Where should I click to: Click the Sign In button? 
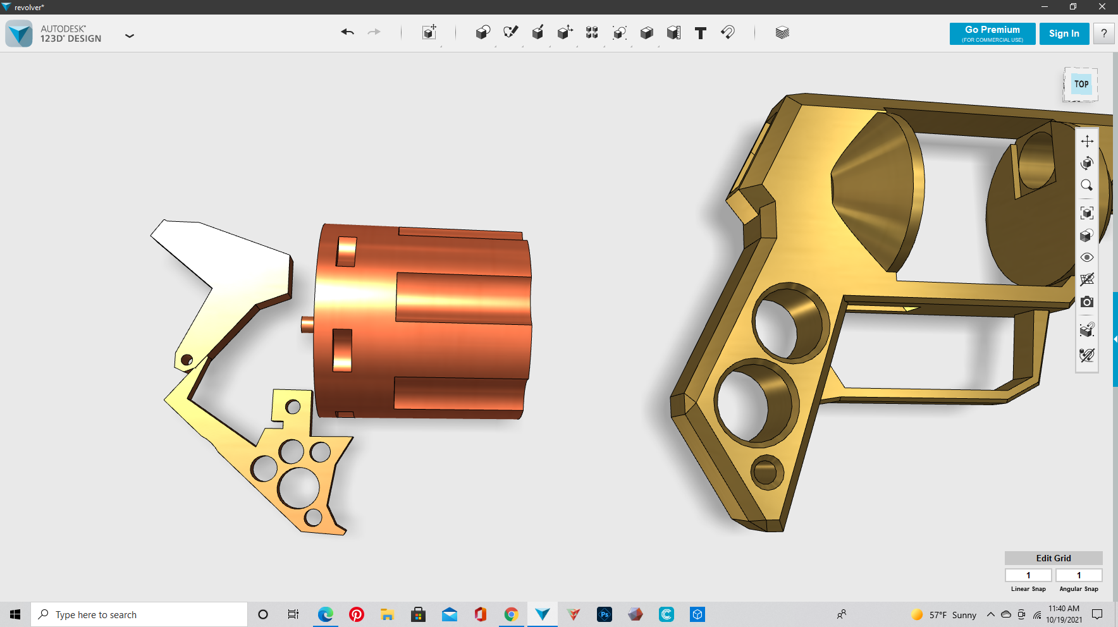(1064, 33)
